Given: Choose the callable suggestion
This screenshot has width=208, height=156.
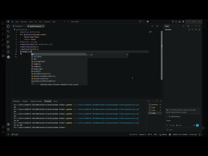Looking at the screenshot, I should tap(58, 57).
